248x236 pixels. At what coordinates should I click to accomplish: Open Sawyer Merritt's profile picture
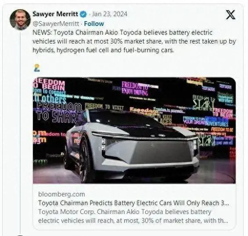coord(20,20)
